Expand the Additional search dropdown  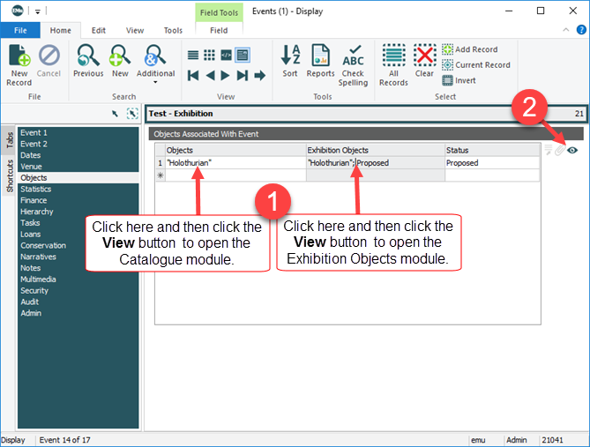point(155,84)
